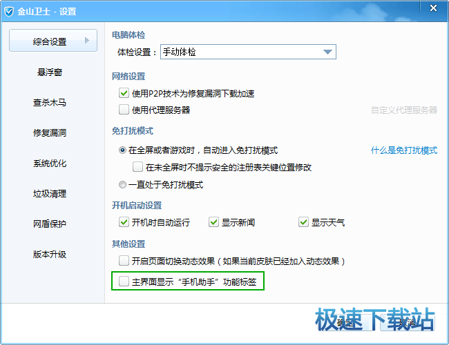
Task: Toggle the 显示新闻 checkbox
Action: tap(213, 222)
